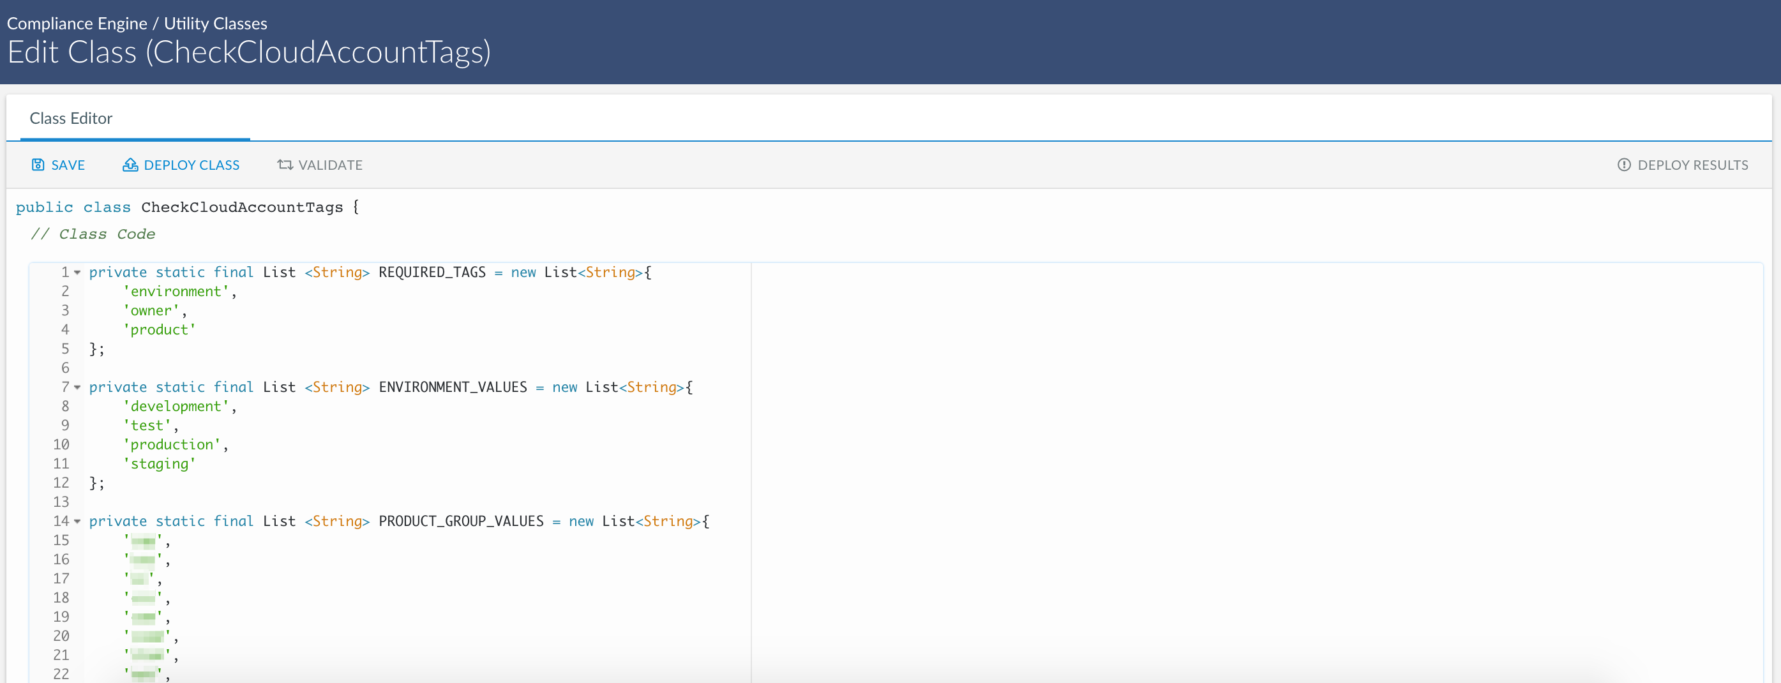Click the 'production' value in the code
1781x683 pixels.
pos(172,444)
